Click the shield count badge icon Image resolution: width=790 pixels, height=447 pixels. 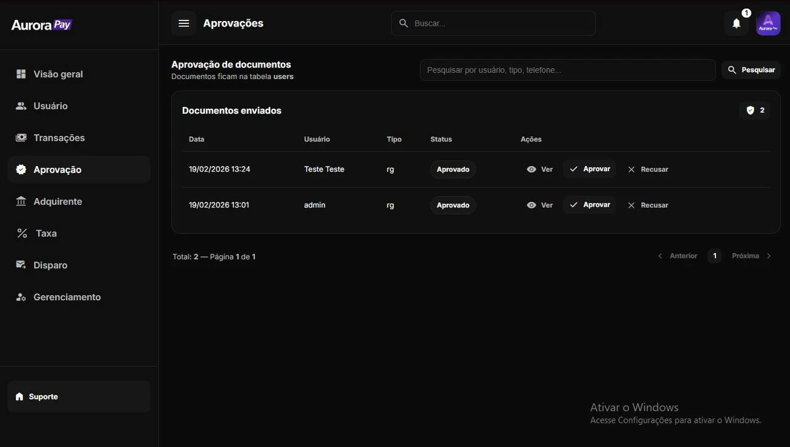(x=750, y=111)
